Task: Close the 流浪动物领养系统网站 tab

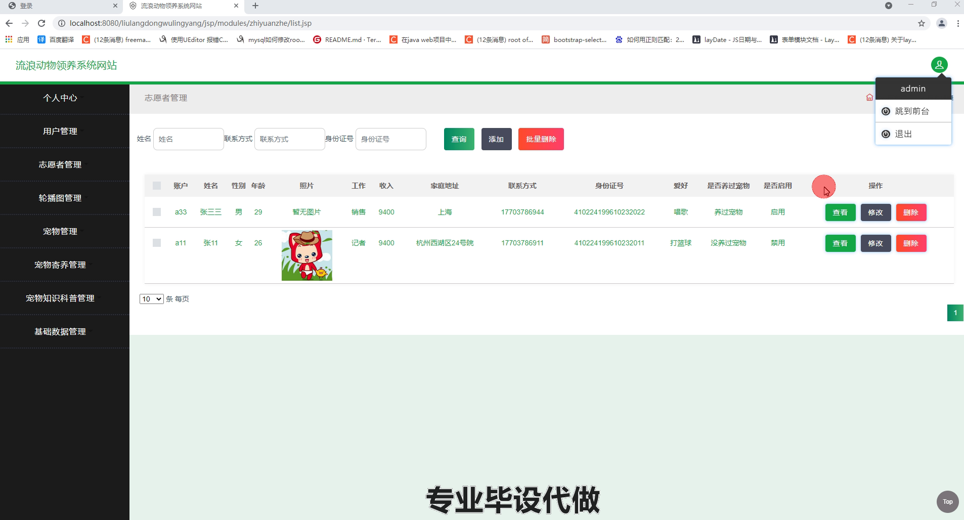Action: pyautogui.click(x=236, y=6)
